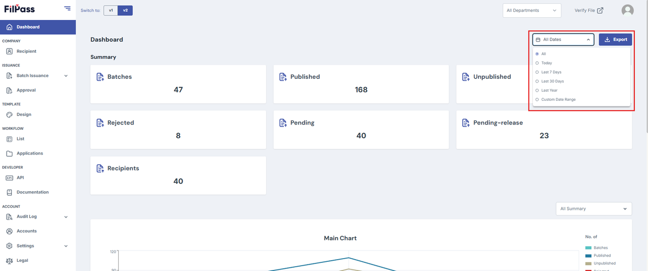Open the Legal page link
Image resolution: width=648 pixels, height=271 pixels.
[x=38, y=260]
